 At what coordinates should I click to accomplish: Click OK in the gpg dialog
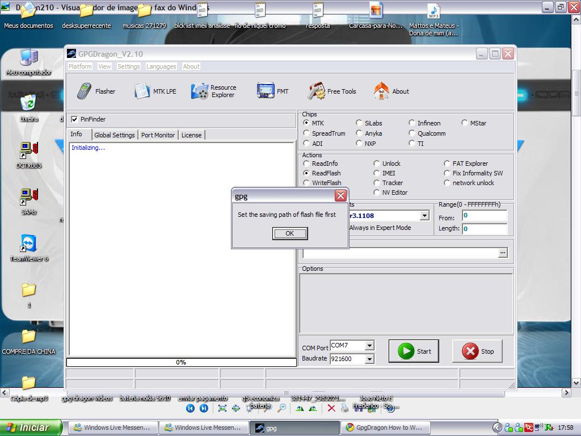point(290,233)
